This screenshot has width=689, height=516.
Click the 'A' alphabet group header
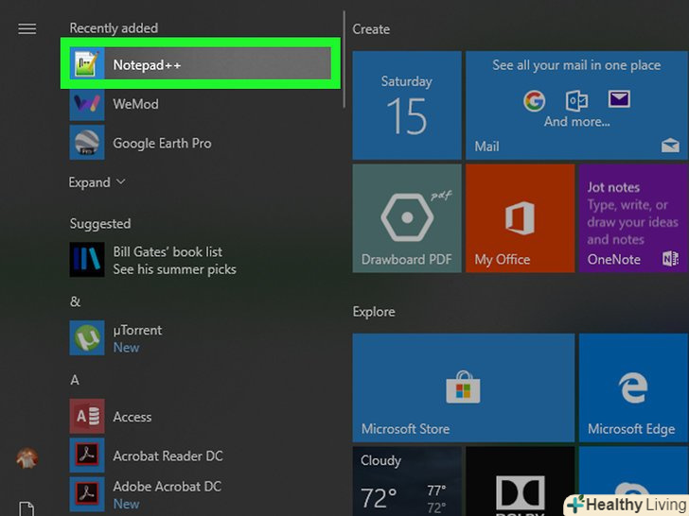point(75,380)
